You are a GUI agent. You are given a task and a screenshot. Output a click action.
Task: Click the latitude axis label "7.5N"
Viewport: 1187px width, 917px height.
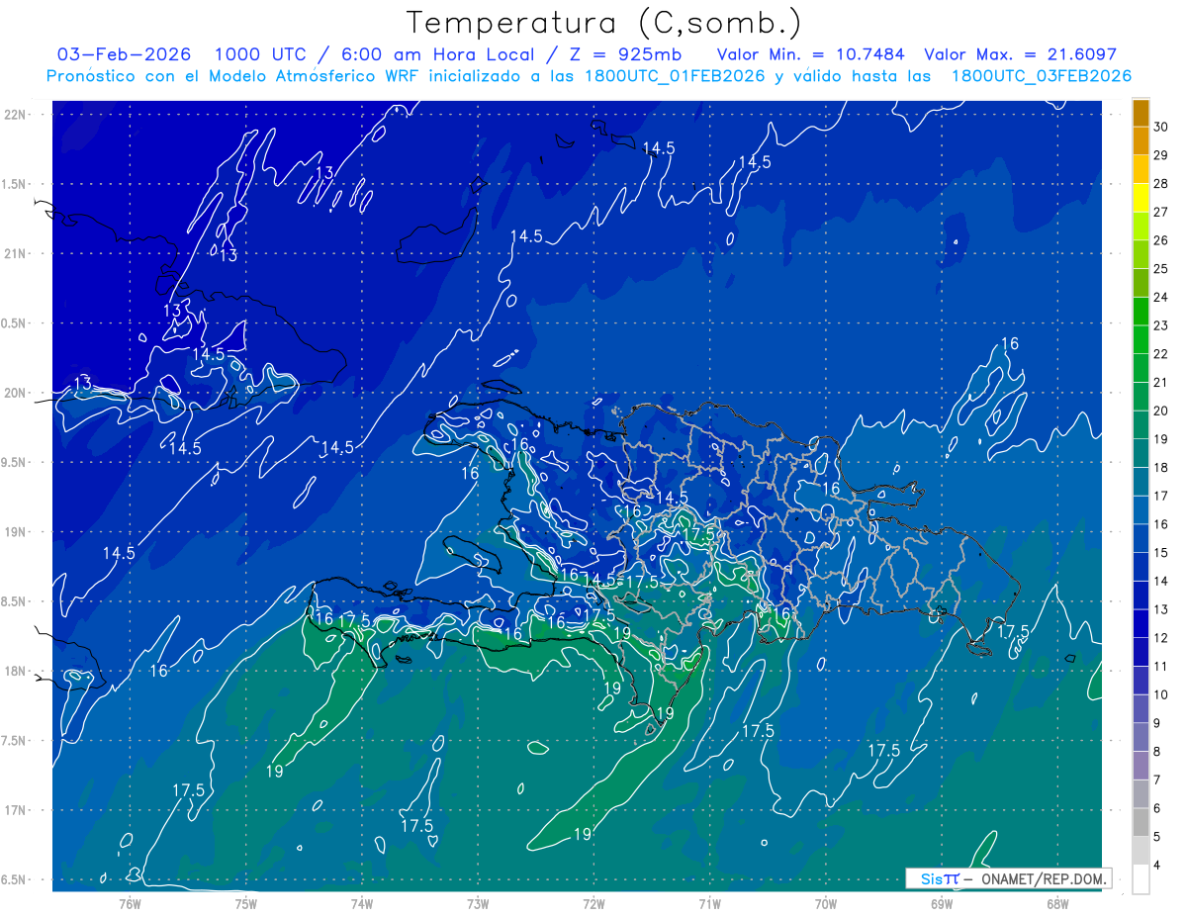tap(16, 741)
